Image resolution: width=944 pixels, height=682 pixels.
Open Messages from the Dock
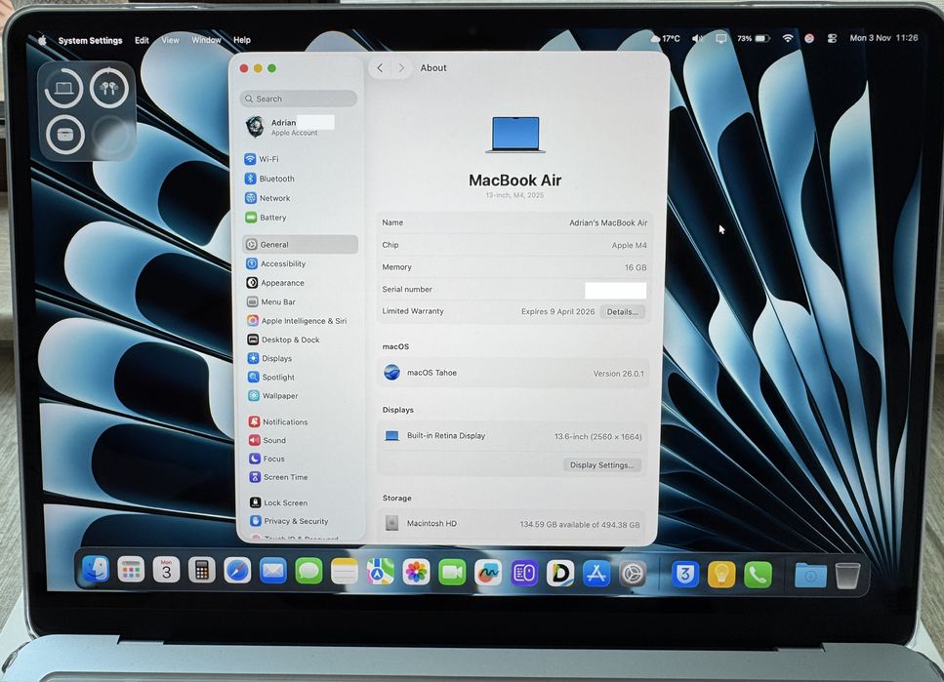[x=308, y=571]
